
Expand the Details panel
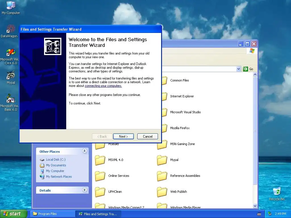(84, 190)
